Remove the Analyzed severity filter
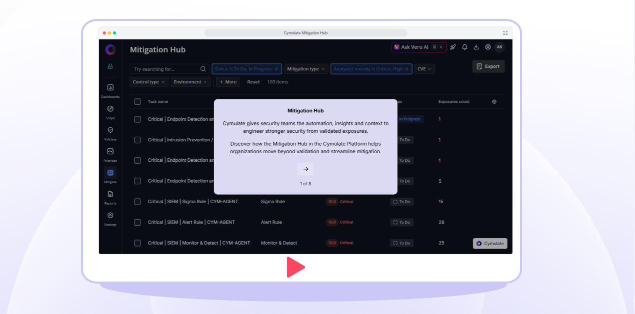This screenshot has height=314, width=635. 406,69
